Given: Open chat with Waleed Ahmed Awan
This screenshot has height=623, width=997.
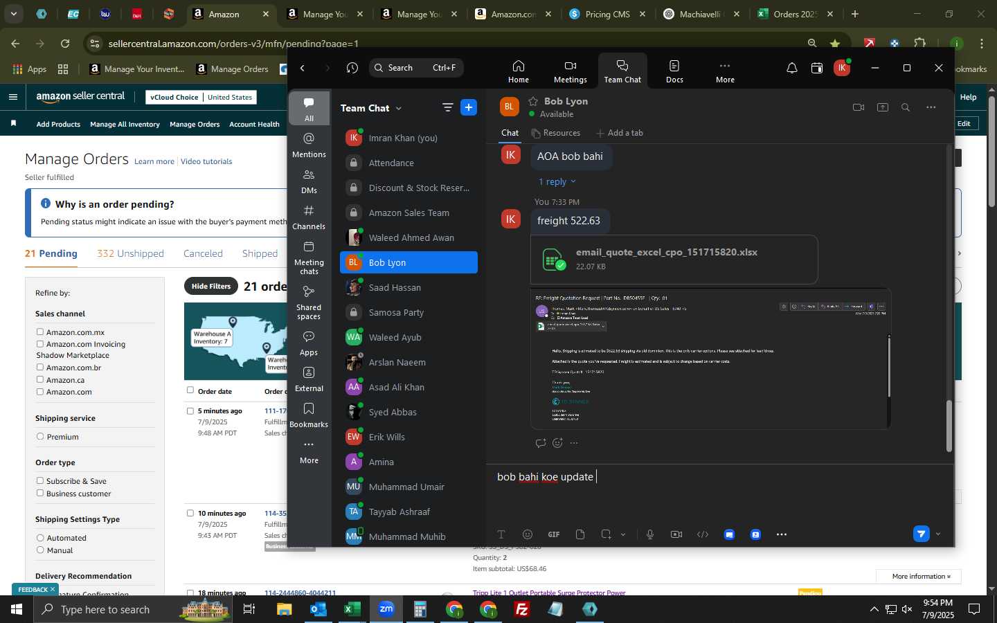Looking at the screenshot, I should click(x=408, y=237).
